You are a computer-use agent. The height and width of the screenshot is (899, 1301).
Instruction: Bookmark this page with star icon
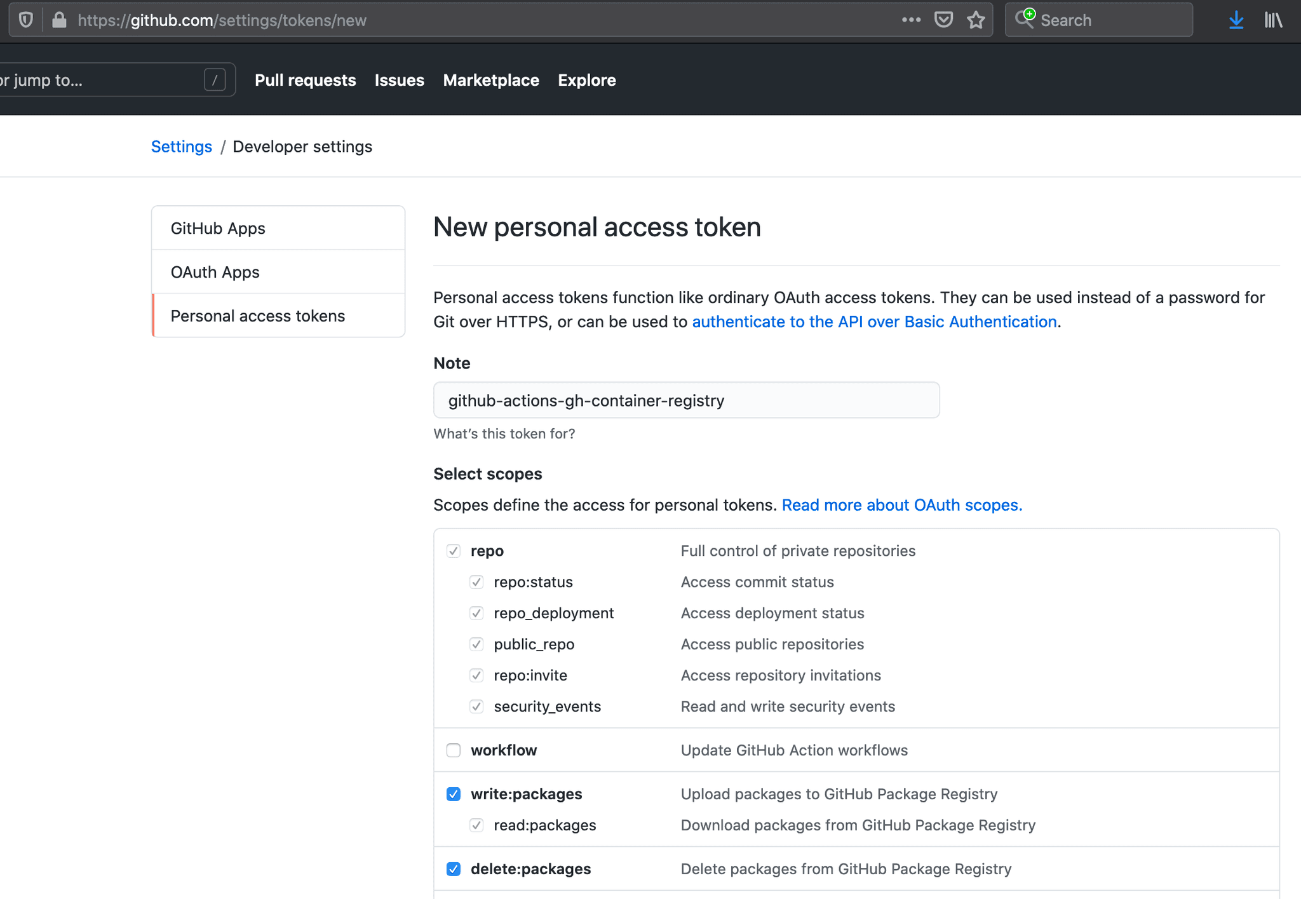tap(976, 20)
